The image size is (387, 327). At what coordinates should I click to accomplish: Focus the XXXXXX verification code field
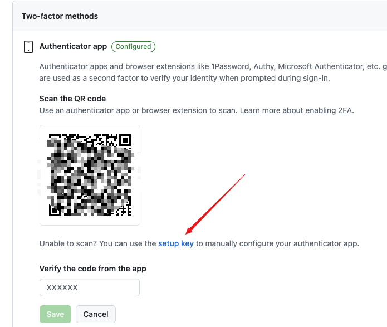click(x=90, y=287)
